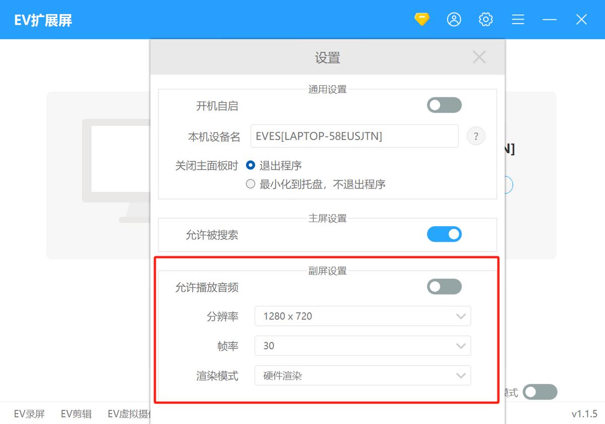Select the 退出程序 radio option
This screenshot has width=605, height=424.
[x=251, y=165]
